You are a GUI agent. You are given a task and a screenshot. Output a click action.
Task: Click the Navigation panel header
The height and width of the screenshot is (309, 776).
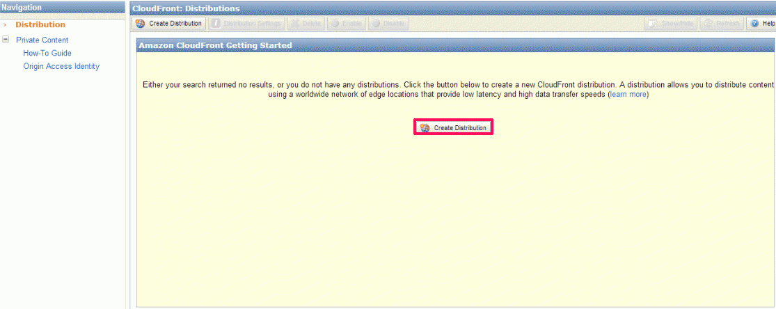(63, 8)
